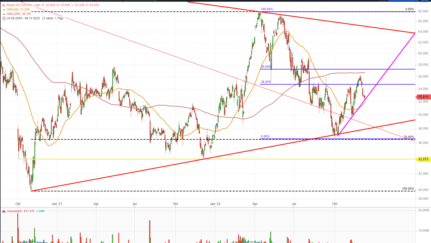Screen dimensions: 431x243
Task: Select the Volume(28) indicator label
Action: point(15,211)
